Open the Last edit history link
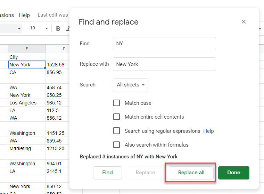Screen dimensions: 264x194 [53, 15]
